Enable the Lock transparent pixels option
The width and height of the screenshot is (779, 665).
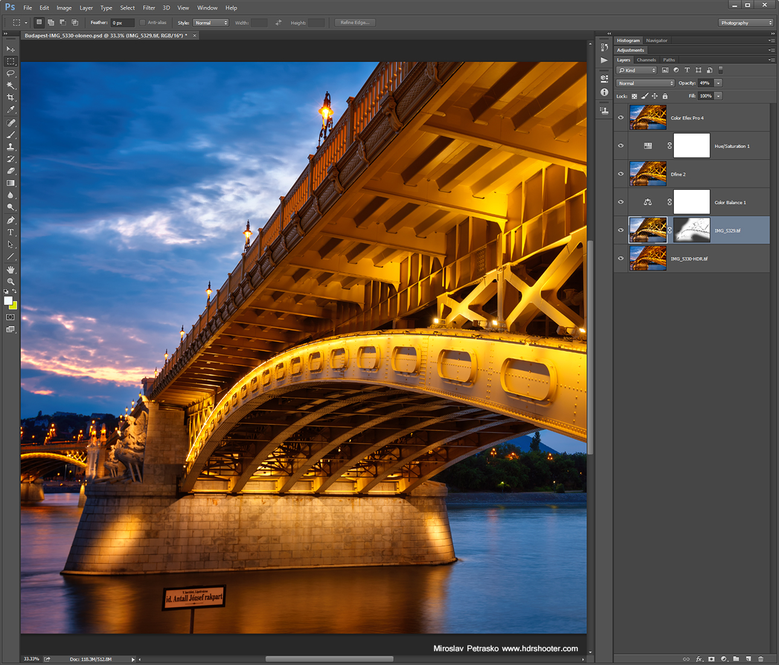[x=634, y=96]
